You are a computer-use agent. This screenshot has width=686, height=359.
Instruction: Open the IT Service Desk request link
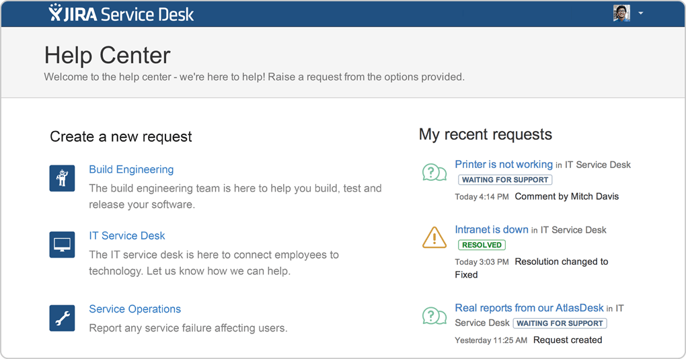pyautogui.click(x=127, y=236)
